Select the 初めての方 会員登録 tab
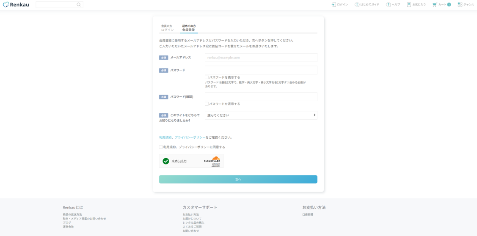 point(189,28)
